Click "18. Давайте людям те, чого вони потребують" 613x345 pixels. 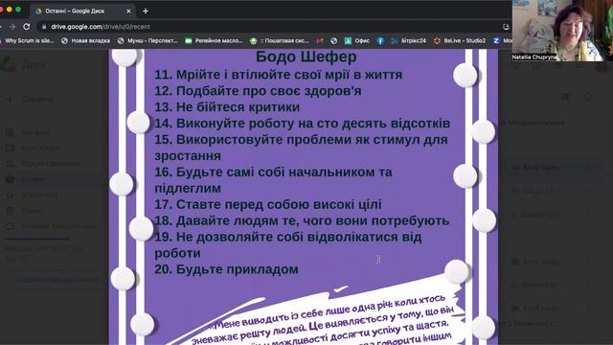302,220
